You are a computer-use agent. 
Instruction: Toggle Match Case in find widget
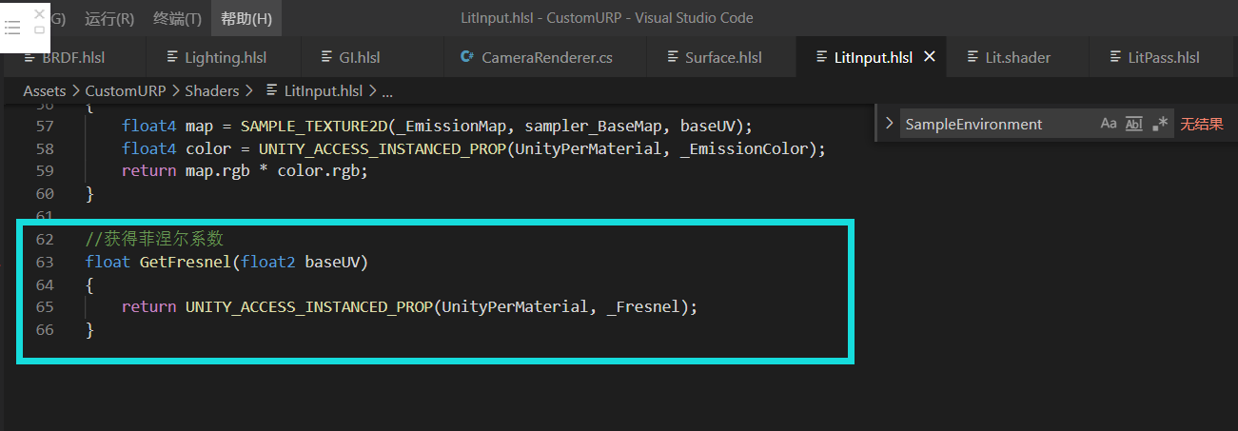tap(1109, 124)
